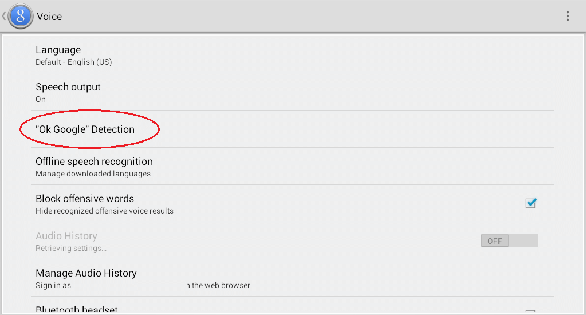This screenshot has width=586, height=315.
Task: Tap the "Sign in as" description text
Action: [53, 285]
